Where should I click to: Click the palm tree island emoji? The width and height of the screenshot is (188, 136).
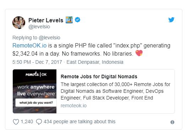(69, 20)
